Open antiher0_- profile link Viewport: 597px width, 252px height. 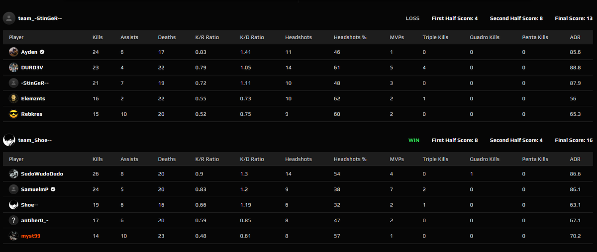pyautogui.click(x=35, y=220)
